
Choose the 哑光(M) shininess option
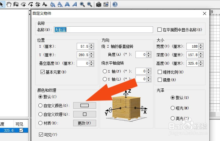tap(173, 108)
